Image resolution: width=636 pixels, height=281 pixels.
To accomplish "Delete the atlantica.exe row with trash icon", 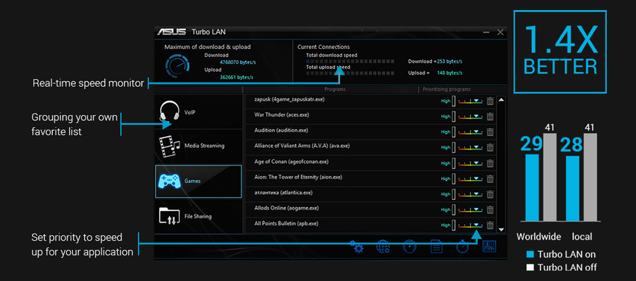I will point(490,194).
